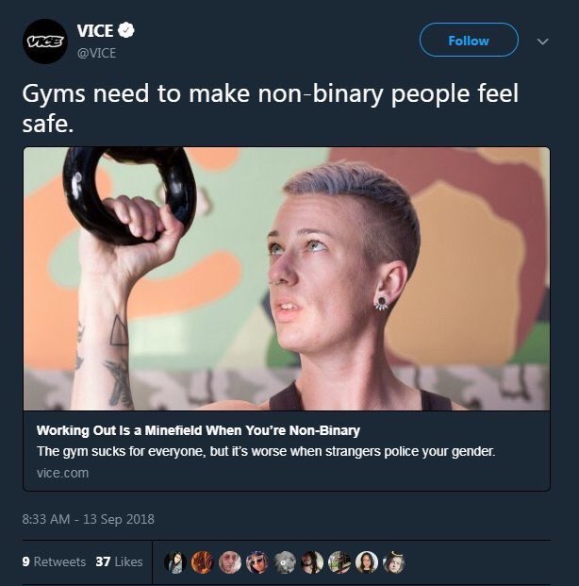Click the eighth liker avatar with glasses
This screenshot has height=586, width=579.
coord(367,562)
